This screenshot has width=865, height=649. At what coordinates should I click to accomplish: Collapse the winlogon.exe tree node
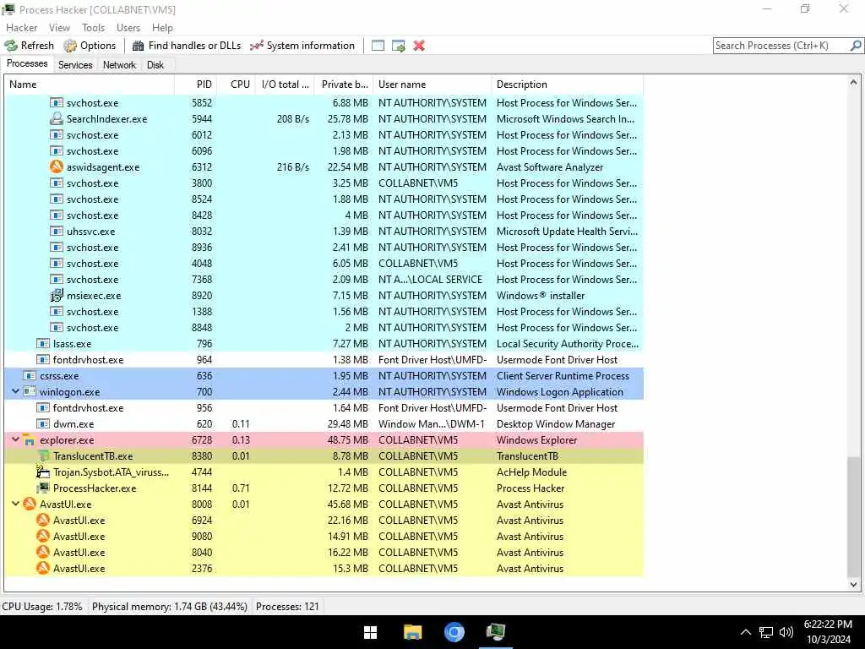(15, 391)
